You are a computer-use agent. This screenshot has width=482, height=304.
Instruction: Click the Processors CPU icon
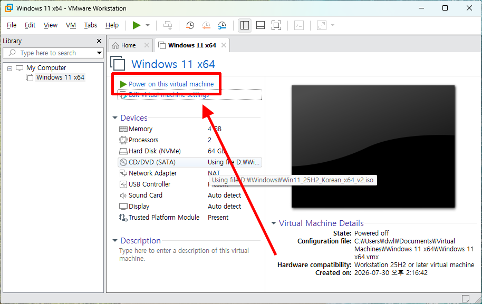pyautogui.click(x=123, y=140)
